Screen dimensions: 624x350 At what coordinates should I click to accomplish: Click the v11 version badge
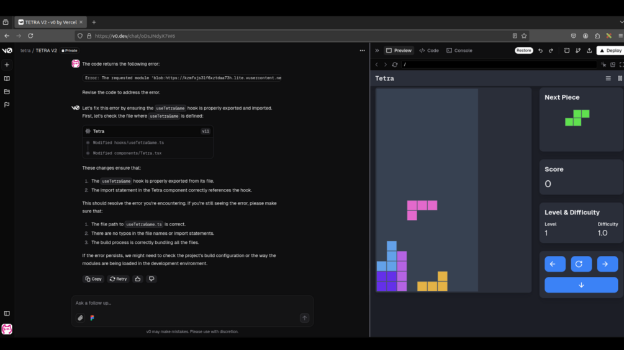[x=206, y=131]
